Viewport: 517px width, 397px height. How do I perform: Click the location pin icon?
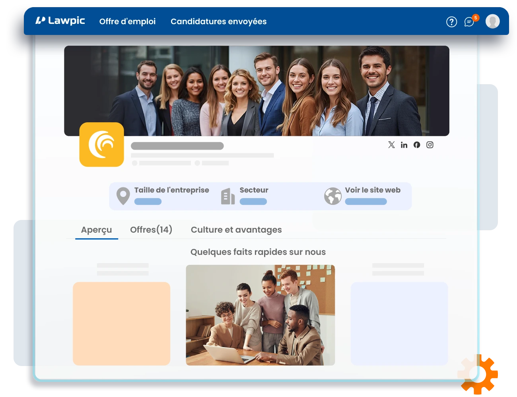pos(123,196)
